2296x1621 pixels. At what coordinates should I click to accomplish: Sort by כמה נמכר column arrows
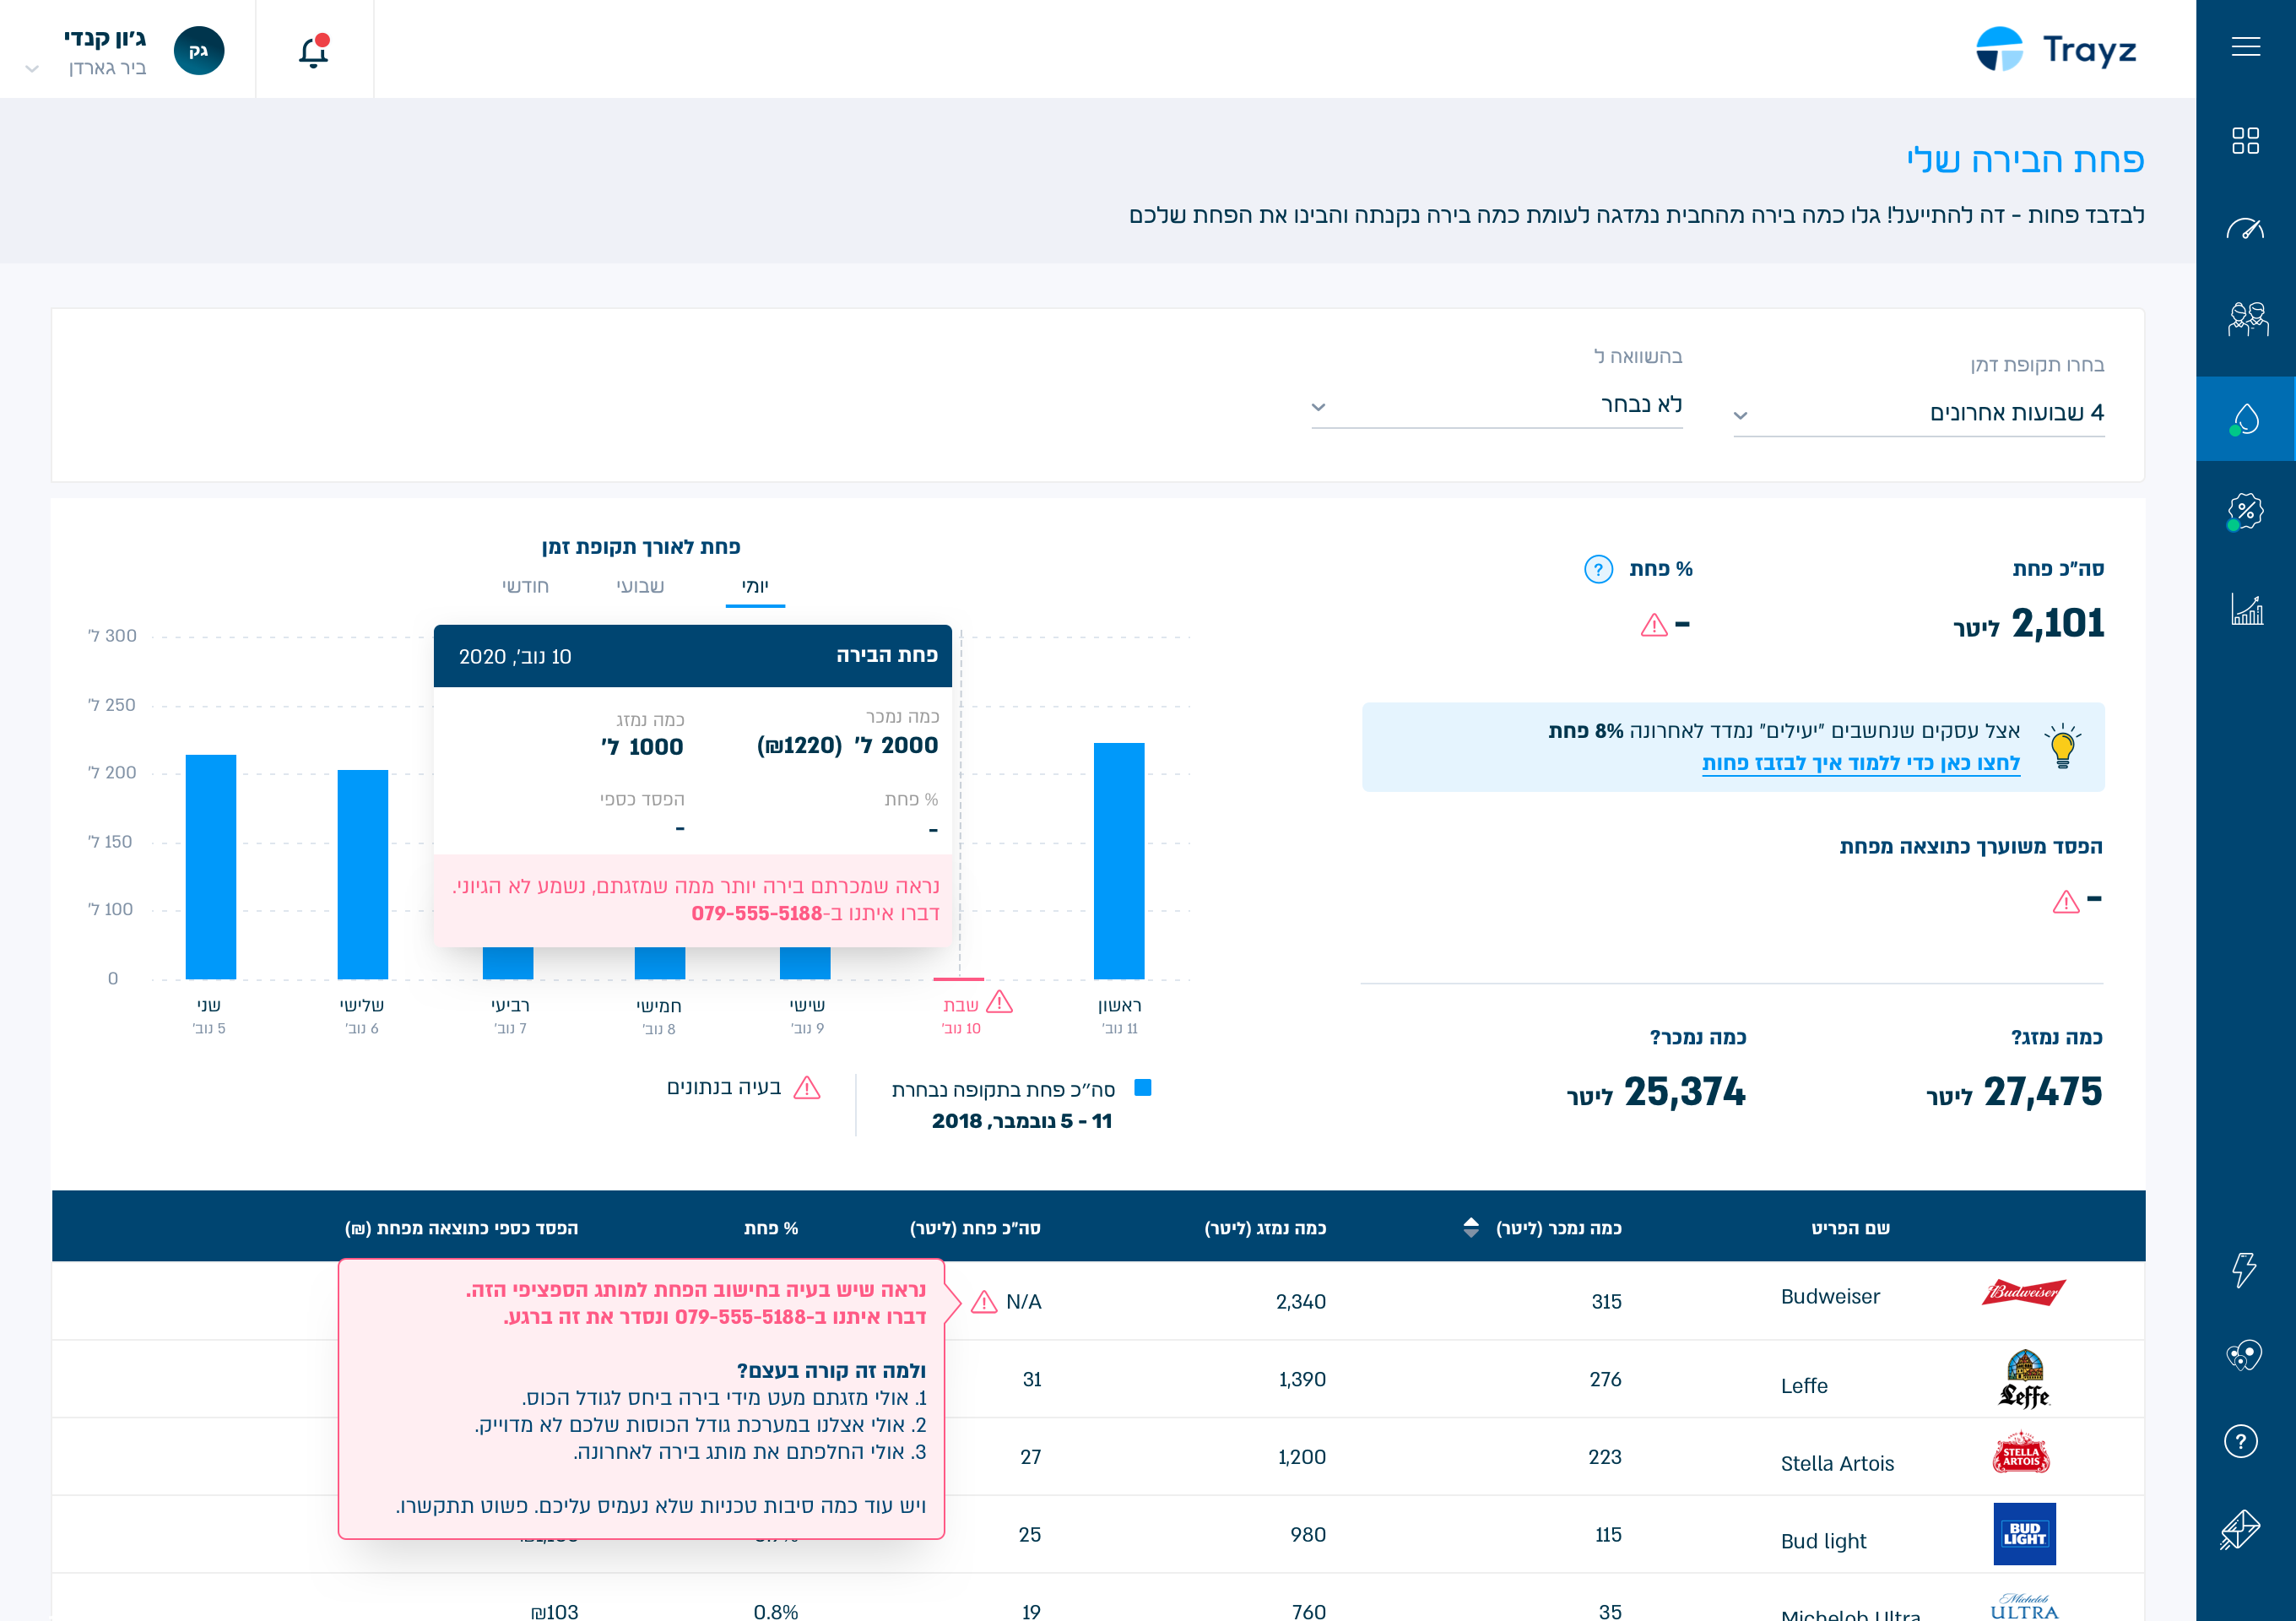click(1470, 1227)
